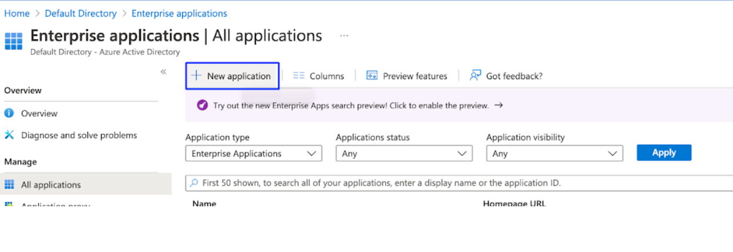733x252 pixels.
Task: Click the purple rocket preview icon
Action: click(x=202, y=105)
